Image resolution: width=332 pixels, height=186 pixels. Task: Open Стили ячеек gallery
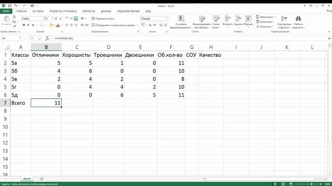tap(216, 22)
